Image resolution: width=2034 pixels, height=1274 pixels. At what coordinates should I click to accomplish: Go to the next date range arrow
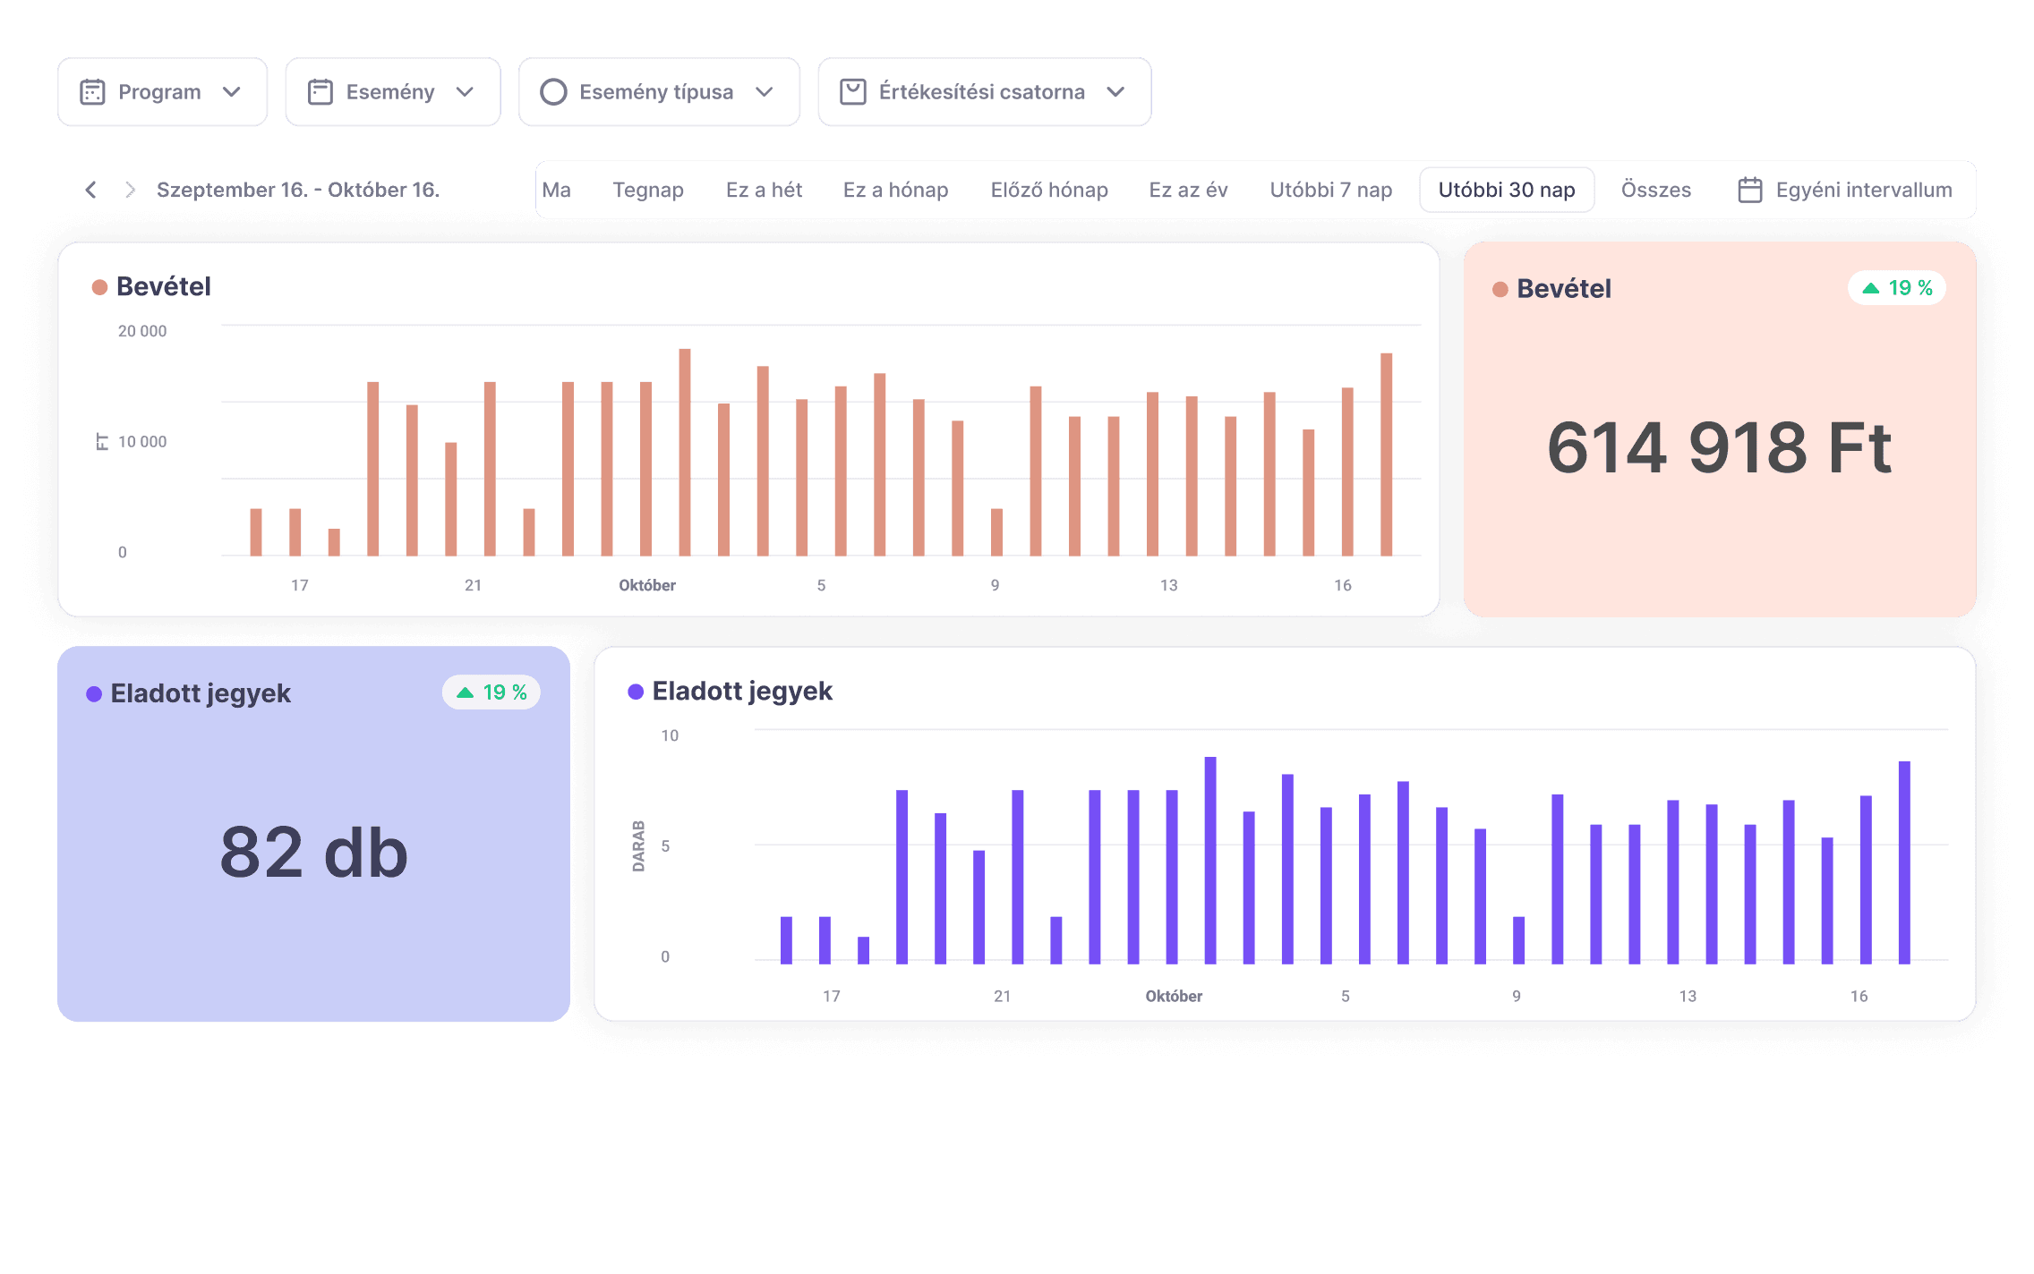tap(131, 190)
